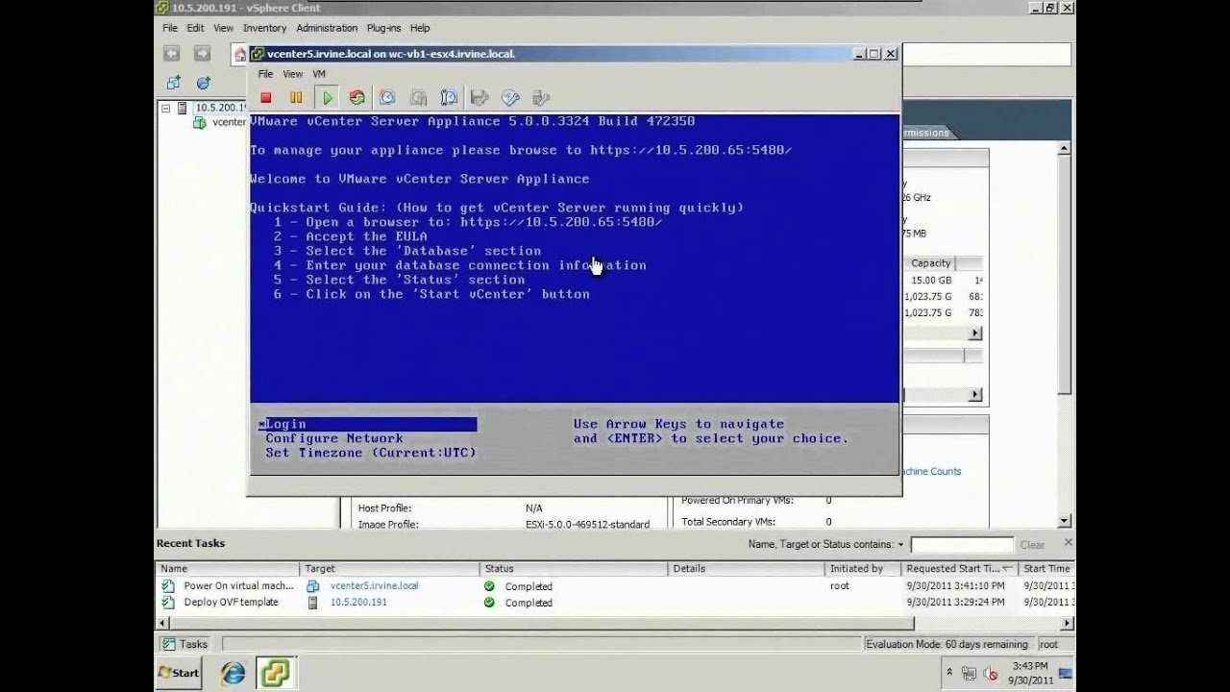Click the Connect floppy device icon
Viewport: 1230px width, 692px height.
(x=480, y=98)
